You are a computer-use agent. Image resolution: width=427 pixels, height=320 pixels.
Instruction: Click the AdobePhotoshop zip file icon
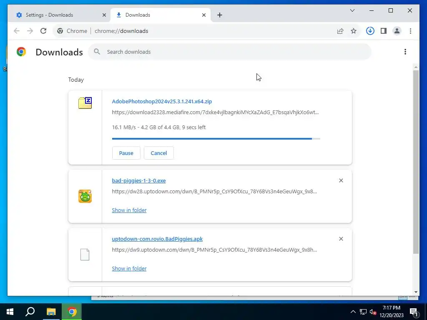coord(85,103)
